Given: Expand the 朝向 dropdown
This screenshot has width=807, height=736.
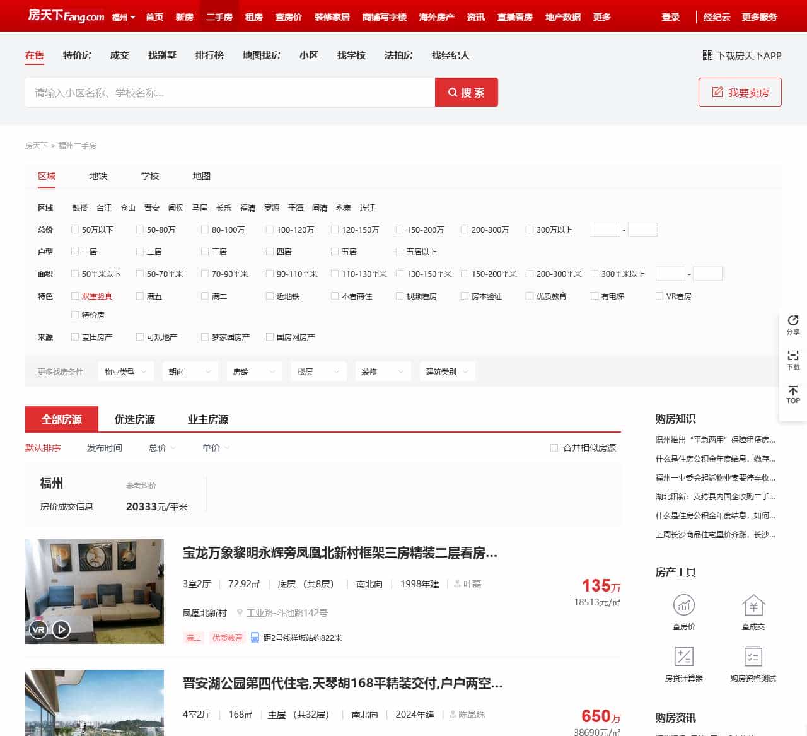Looking at the screenshot, I should [190, 371].
